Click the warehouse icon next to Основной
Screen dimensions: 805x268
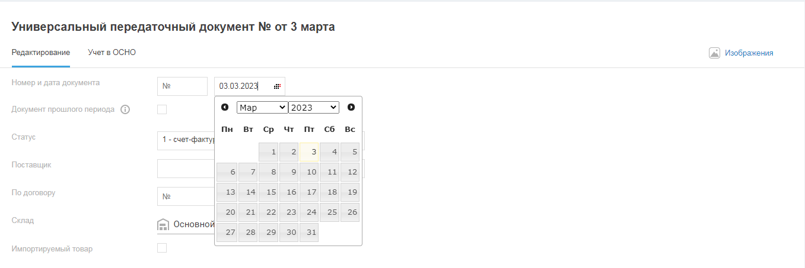pyautogui.click(x=163, y=225)
